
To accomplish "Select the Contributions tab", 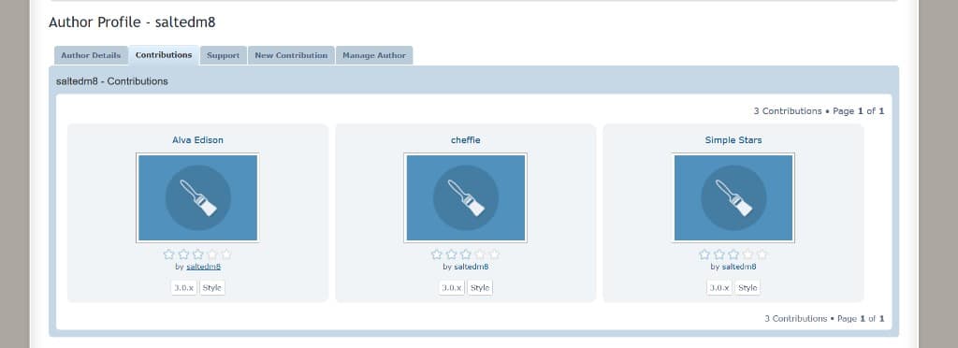I will (164, 55).
